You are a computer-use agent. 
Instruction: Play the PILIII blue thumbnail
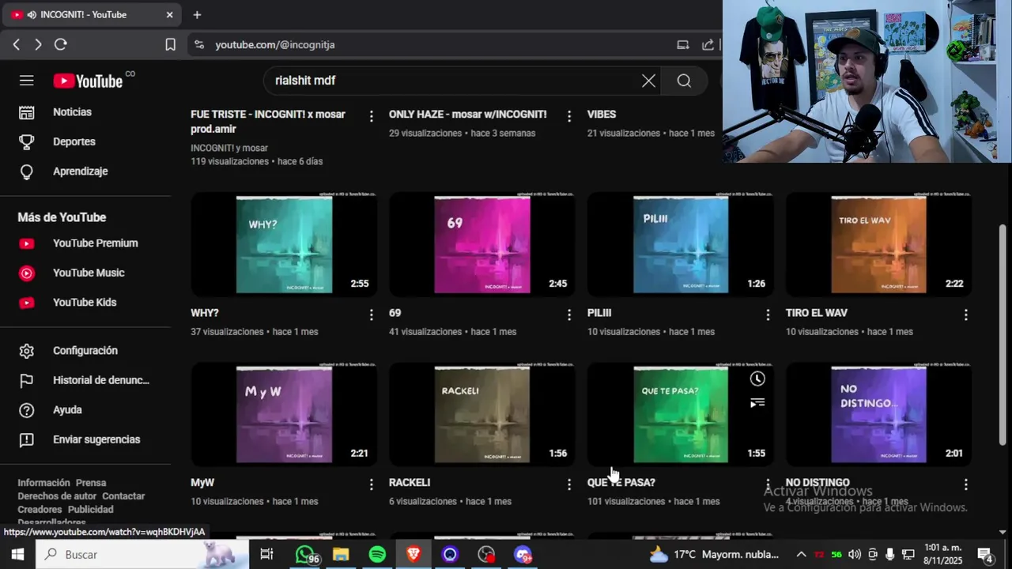(680, 244)
